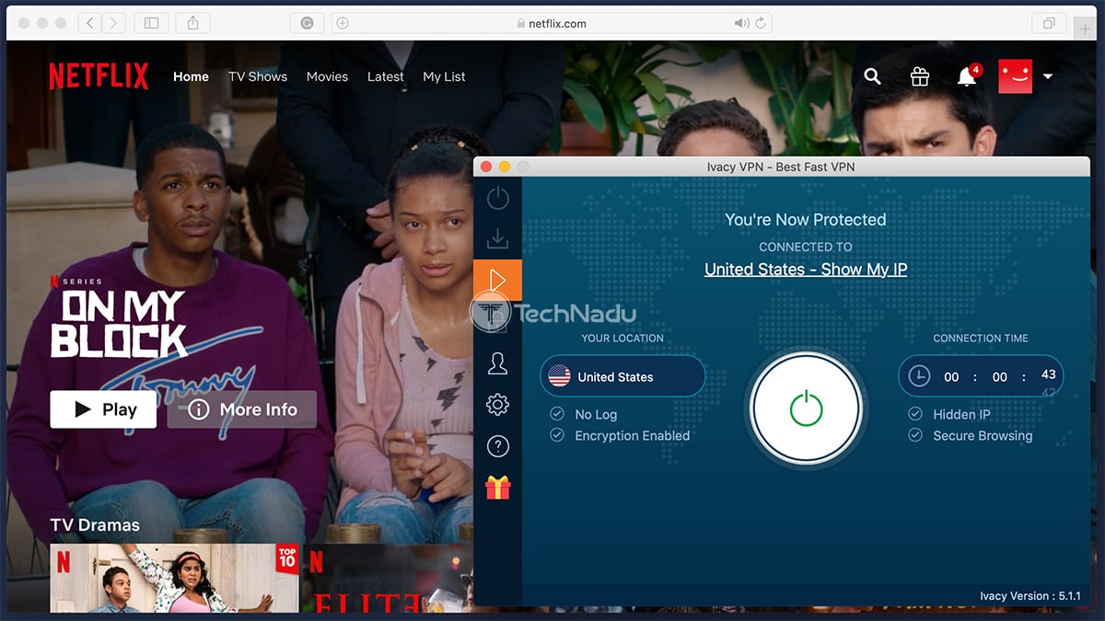Click the YOUR LOCATION label

tap(622, 339)
